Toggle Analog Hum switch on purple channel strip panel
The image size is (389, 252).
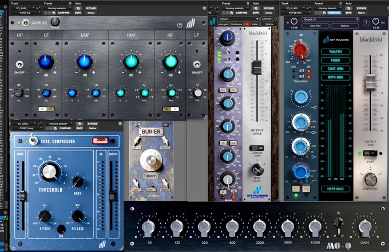[257, 148]
